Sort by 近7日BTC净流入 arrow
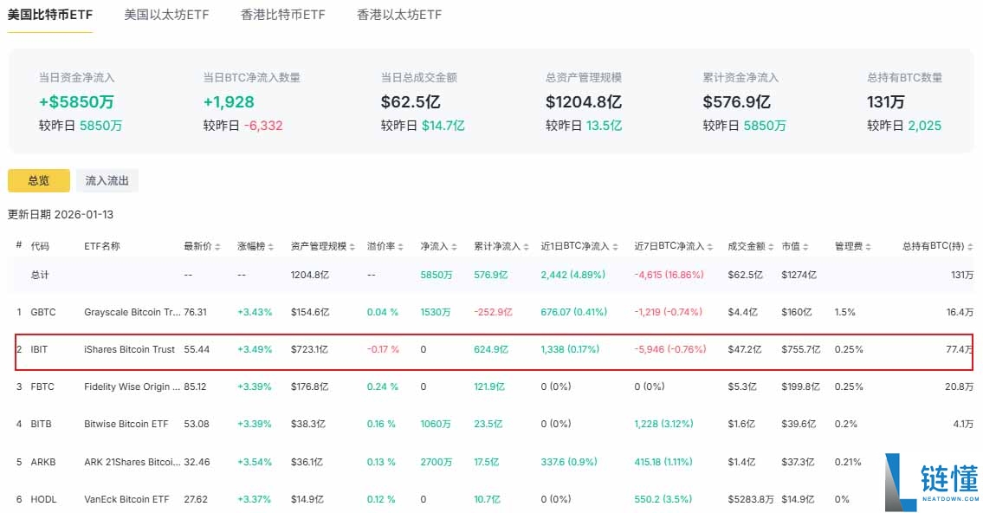 710,247
